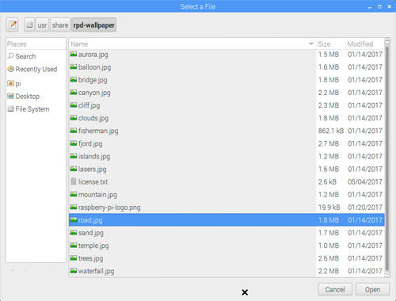Click the 05/04/2017 modified date

(x=365, y=181)
